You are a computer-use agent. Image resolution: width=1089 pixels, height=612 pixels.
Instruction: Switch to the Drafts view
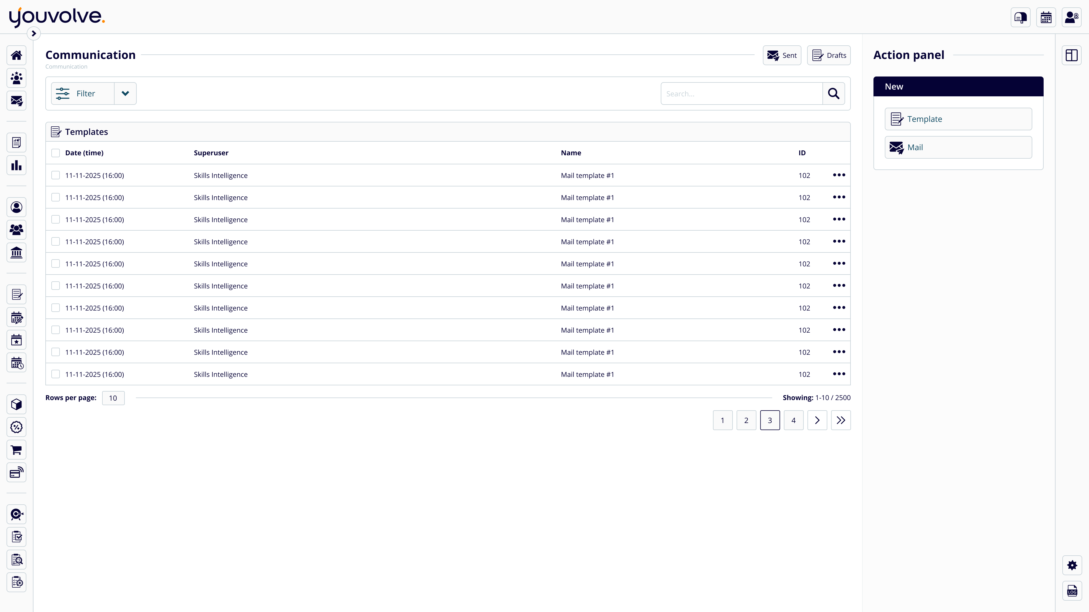(x=829, y=55)
